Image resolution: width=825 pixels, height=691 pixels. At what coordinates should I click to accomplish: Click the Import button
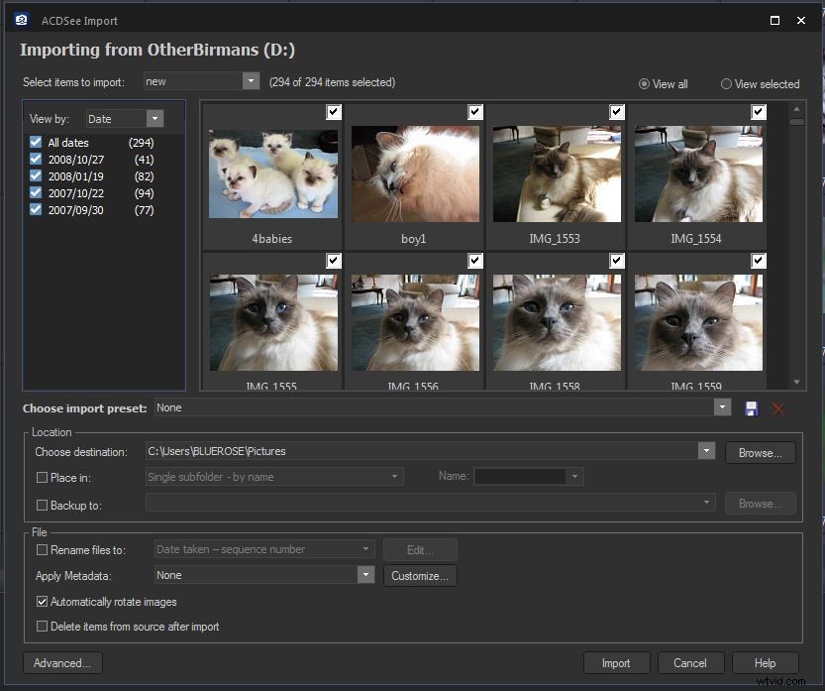point(616,662)
